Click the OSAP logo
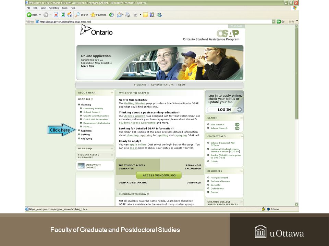Image resolution: width=329 pixels, height=246 pixels. point(228,33)
